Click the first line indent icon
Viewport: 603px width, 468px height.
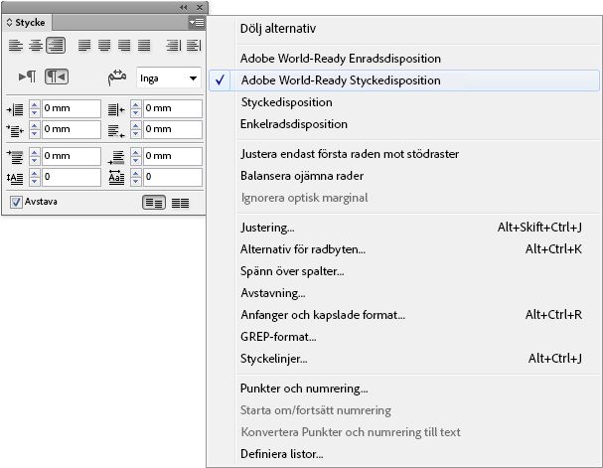click(x=15, y=131)
